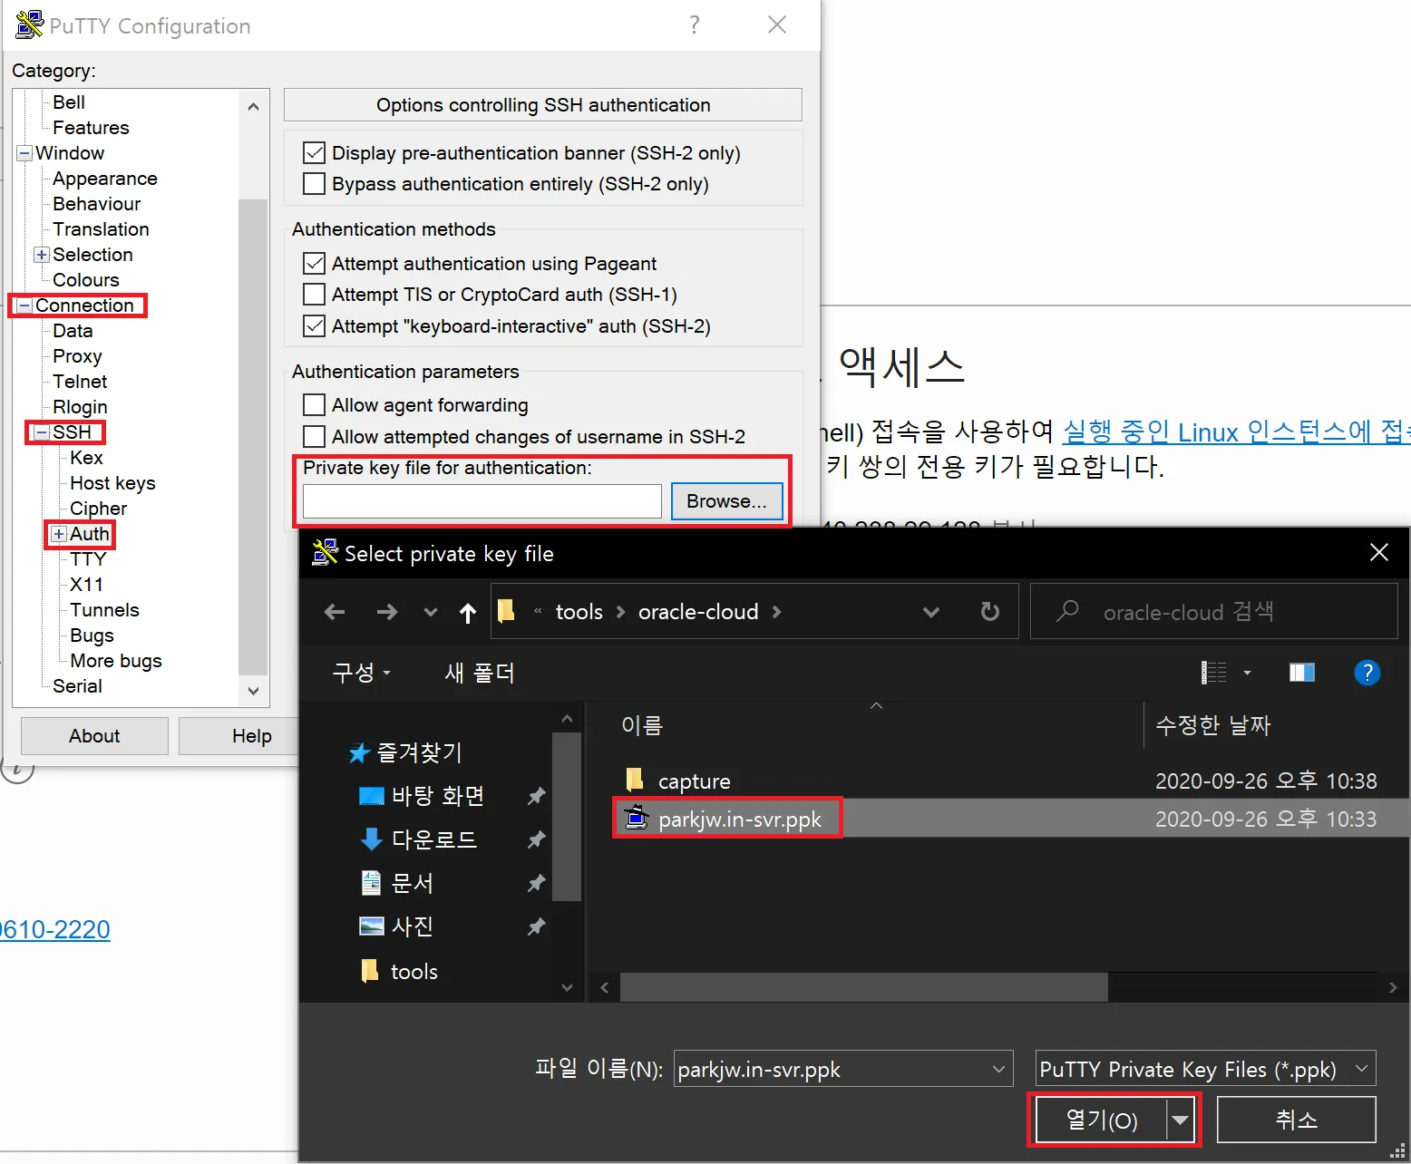Click the pin icon beside 사진

click(537, 926)
